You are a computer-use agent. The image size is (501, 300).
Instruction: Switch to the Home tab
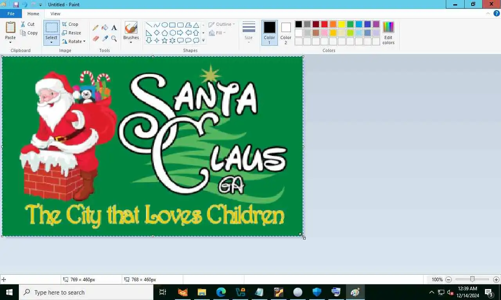[33, 14]
